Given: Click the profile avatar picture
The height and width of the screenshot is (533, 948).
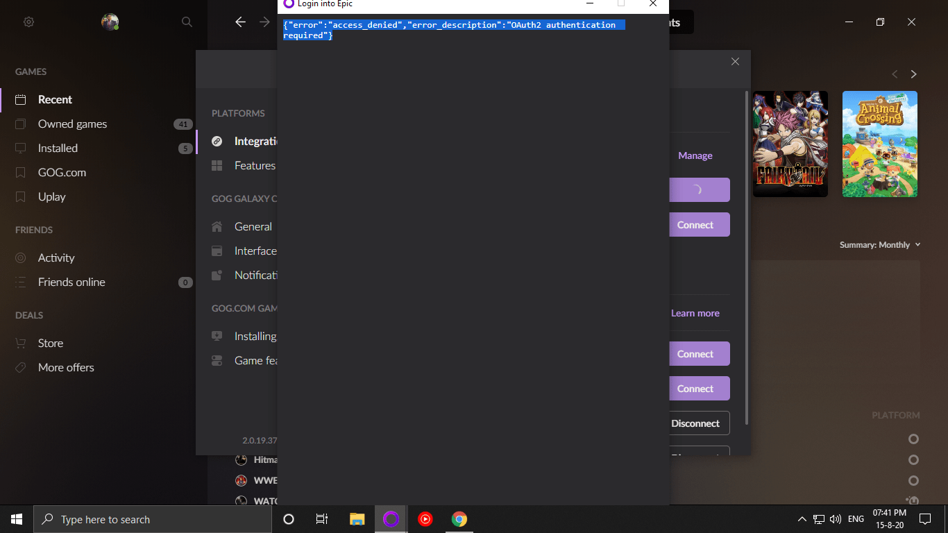Looking at the screenshot, I should click(110, 22).
